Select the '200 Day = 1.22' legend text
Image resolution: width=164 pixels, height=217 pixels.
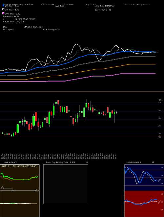[x=12, y=14]
